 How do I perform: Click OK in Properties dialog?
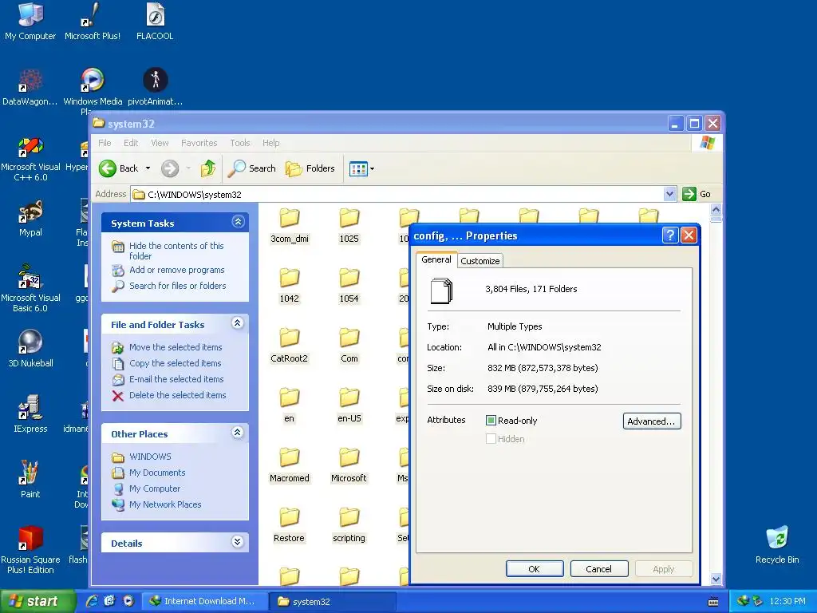pyautogui.click(x=535, y=568)
